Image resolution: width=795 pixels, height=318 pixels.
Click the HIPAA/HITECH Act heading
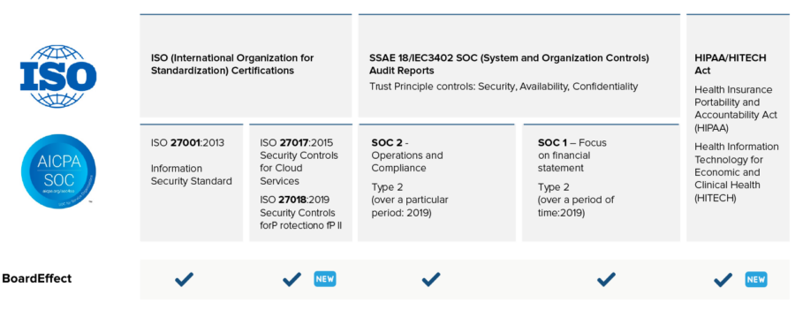click(x=731, y=64)
